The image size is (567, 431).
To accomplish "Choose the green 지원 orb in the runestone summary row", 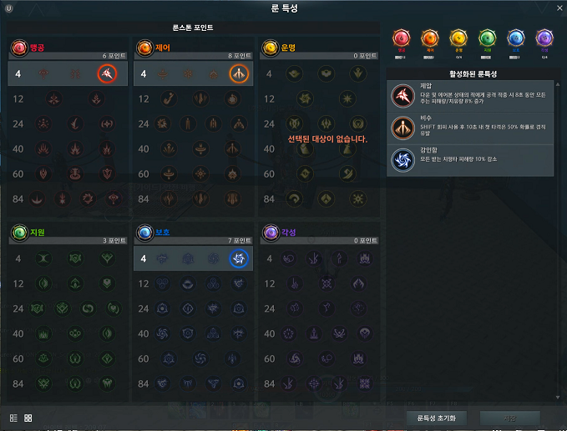I will [x=487, y=38].
